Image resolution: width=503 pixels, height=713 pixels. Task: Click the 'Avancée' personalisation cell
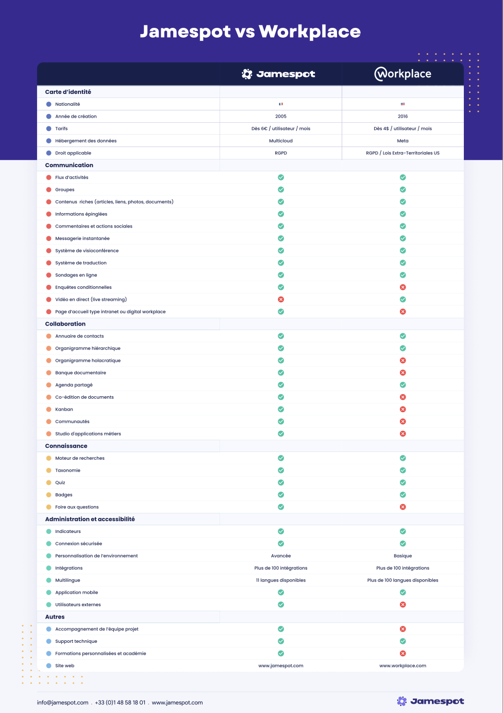pos(281,556)
